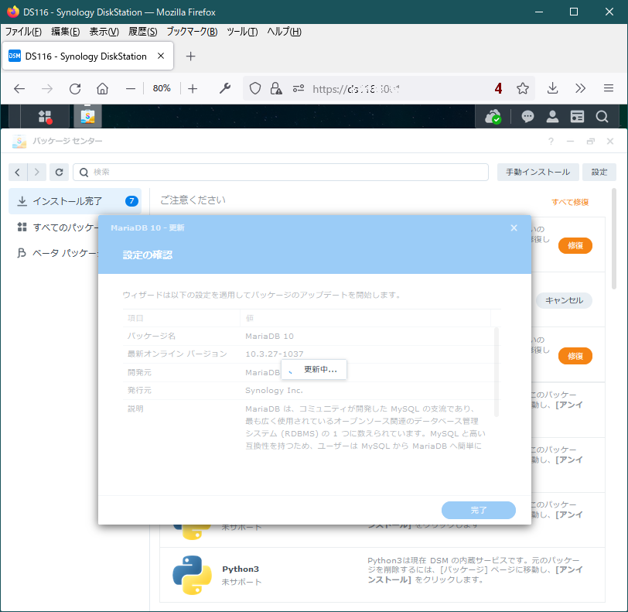Focus the Package Center 検索 search field
This screenshot has height=612, width=628.
pos(281,173)
